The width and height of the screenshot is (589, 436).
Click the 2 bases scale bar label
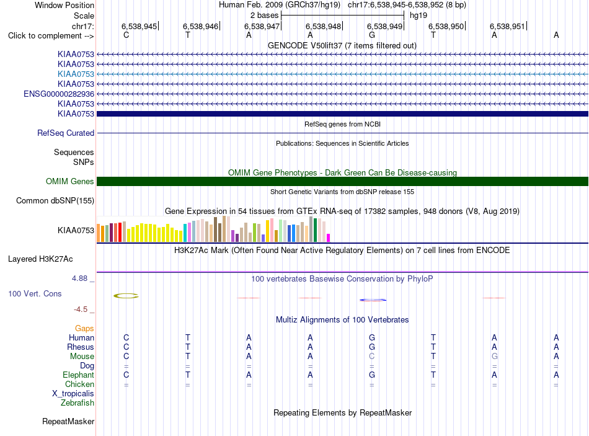(265, 16)
